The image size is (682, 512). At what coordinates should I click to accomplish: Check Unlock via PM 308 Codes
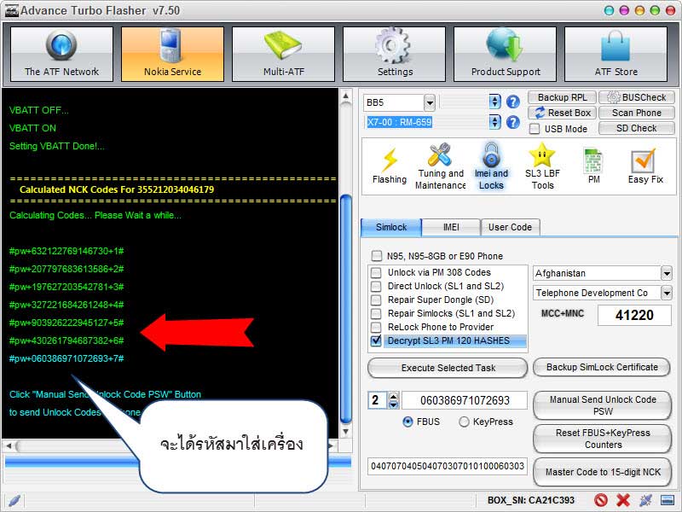376,272
